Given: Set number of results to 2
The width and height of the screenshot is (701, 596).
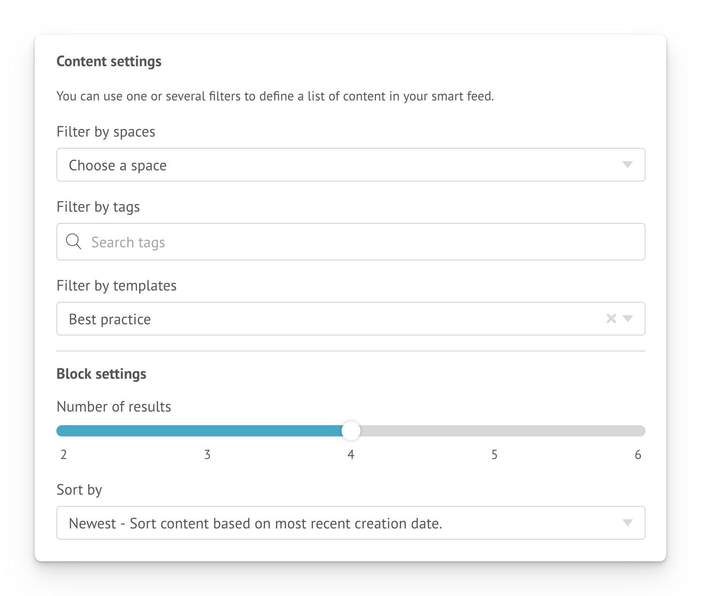Looking at the screenshot, I should pos(64,454).
